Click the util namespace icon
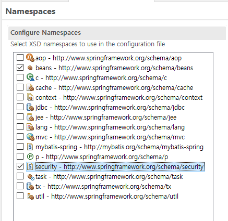 [30, 196]
